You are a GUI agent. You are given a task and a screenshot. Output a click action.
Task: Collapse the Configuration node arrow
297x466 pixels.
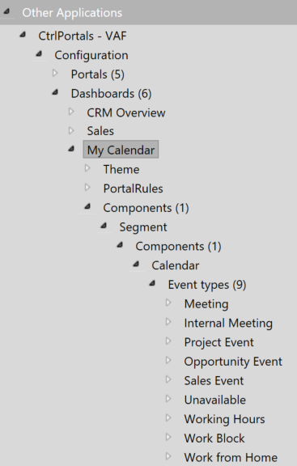tap(39, 54)
